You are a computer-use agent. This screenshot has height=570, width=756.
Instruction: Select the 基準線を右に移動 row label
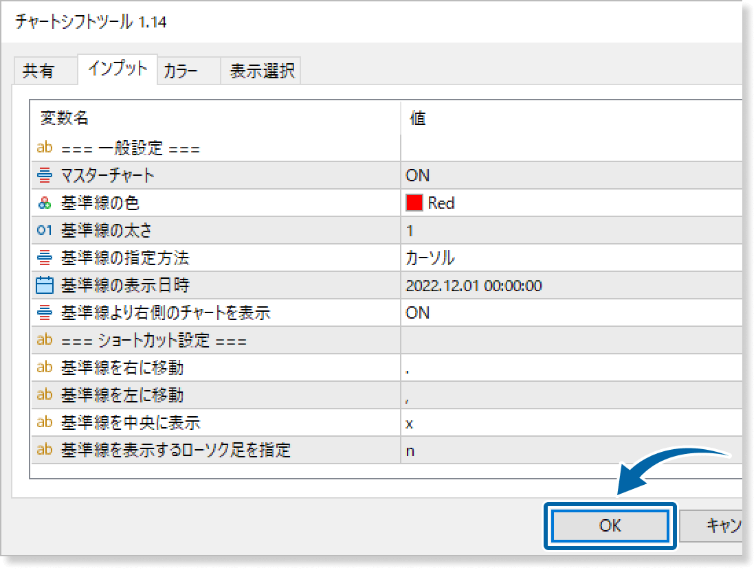coord(122,367)
